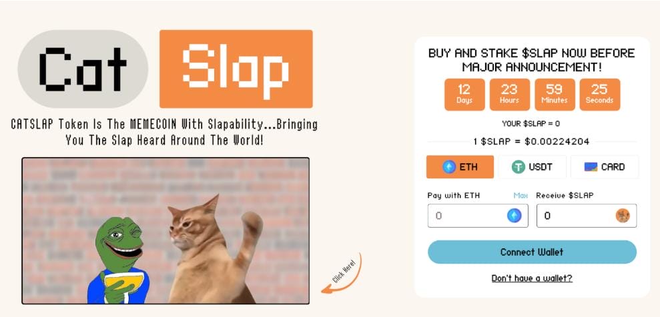Click the green Tether icon on USDT tab
Image resolution: width=660 pixels, height=317 pixels.
pyautogui.click(x=518, y=166)
